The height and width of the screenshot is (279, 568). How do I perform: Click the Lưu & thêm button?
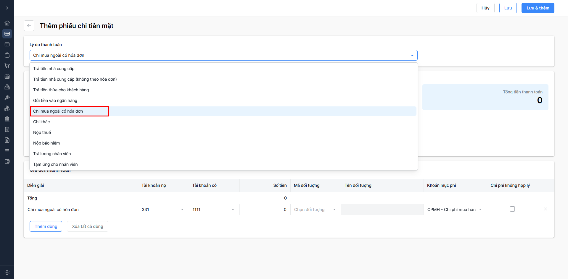click(538, 8)
